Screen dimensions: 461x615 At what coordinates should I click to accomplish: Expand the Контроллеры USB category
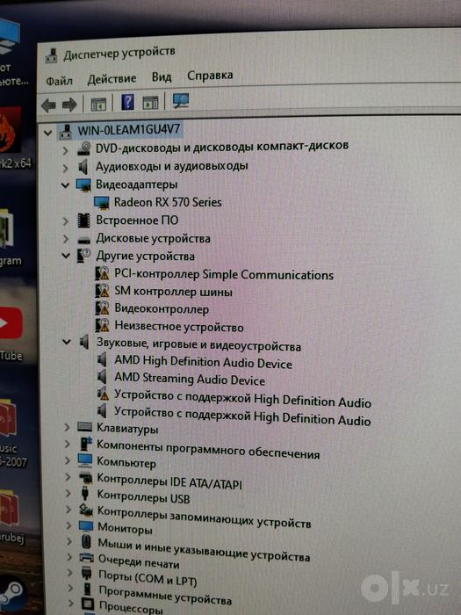coord(68,493)
